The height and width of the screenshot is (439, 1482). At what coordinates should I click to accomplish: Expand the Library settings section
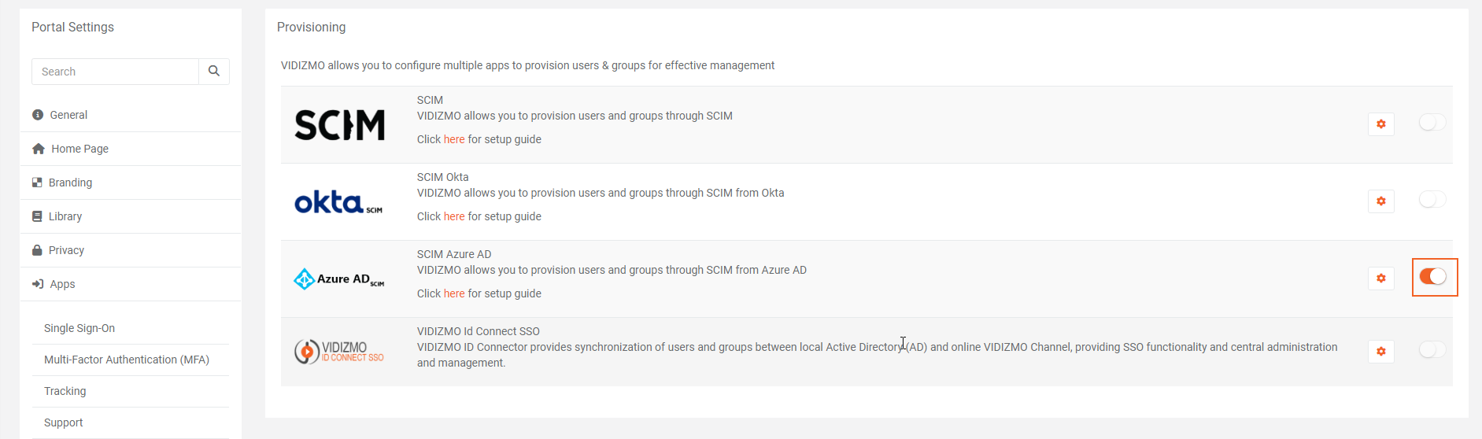(65, 216)
